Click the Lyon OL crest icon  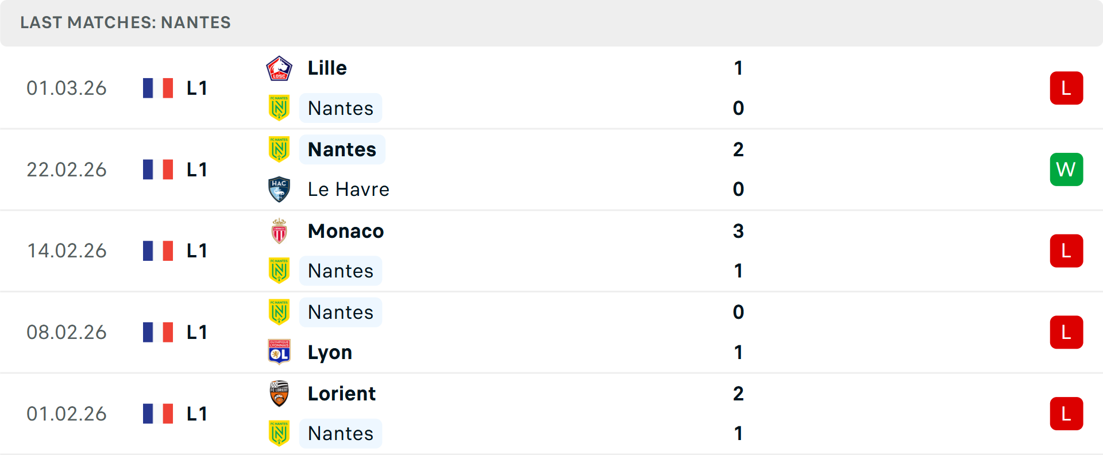click(279, 352)
